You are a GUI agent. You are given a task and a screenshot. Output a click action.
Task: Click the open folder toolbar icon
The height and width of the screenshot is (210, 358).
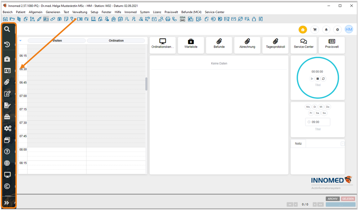click(x=12, y=19)
